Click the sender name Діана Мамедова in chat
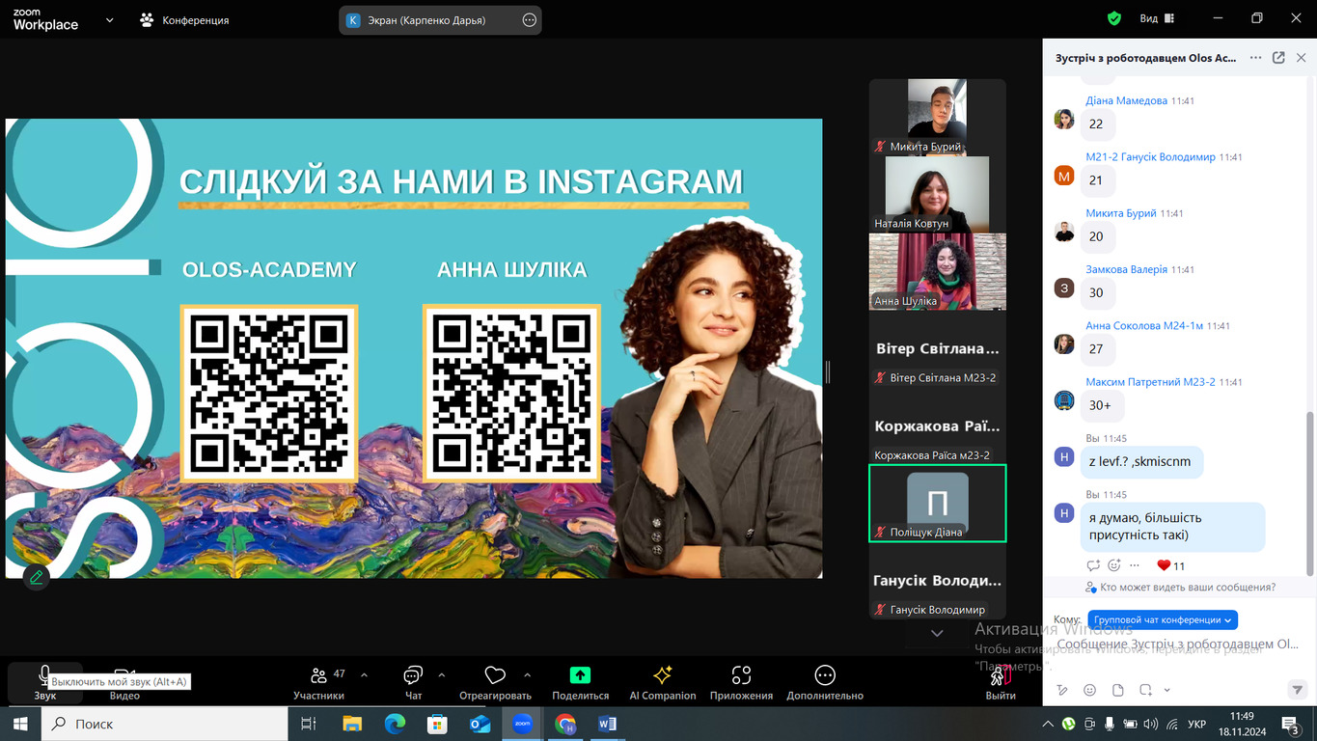Screen dimensions: 1317x741 click(x=1126, y=100)
